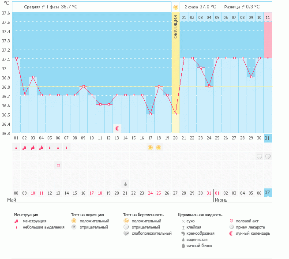Image resolution: width=289 pixels, height=259 pixels.
Task: Click the red date 31 at end of May
Action: pyautogui.click(x=209, y=193)
